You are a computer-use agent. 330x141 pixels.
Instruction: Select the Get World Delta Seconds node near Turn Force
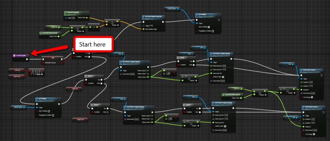point(233,96)
